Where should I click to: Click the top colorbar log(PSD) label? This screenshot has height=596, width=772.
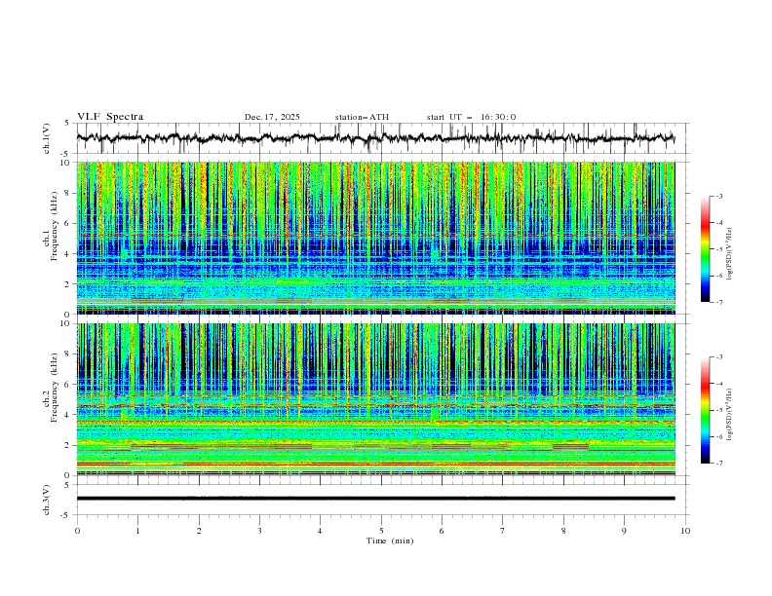click(x=730, y=249)
